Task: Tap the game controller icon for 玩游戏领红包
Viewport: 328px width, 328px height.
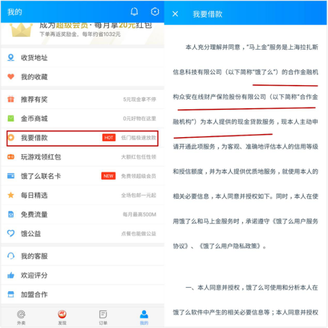Action: 11,157
